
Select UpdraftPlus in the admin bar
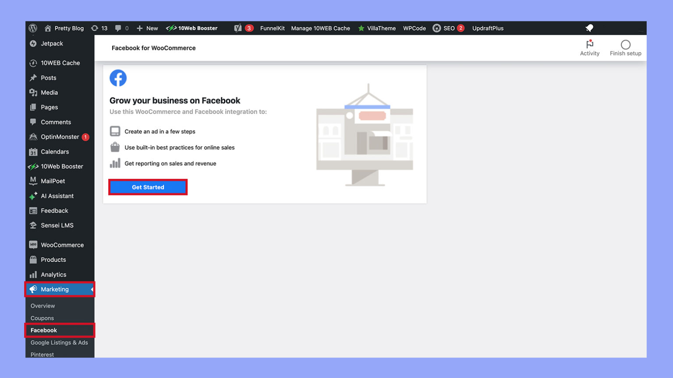pos(488,28)
